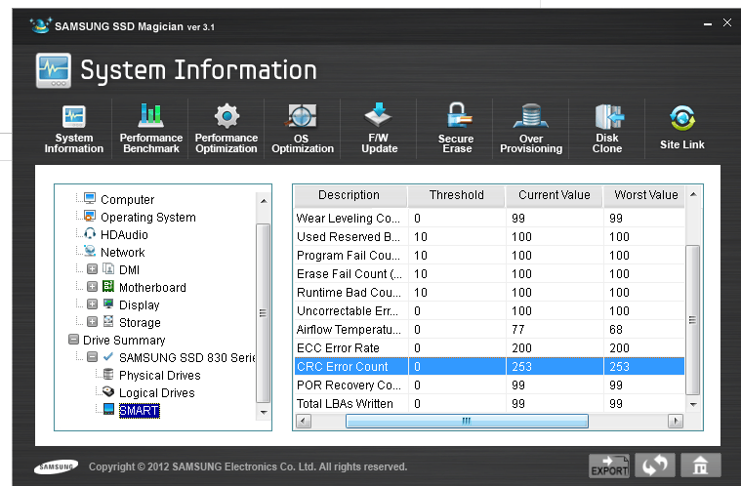
Task: Open the Secure Erase tool
Action: [x=455, y=128]
